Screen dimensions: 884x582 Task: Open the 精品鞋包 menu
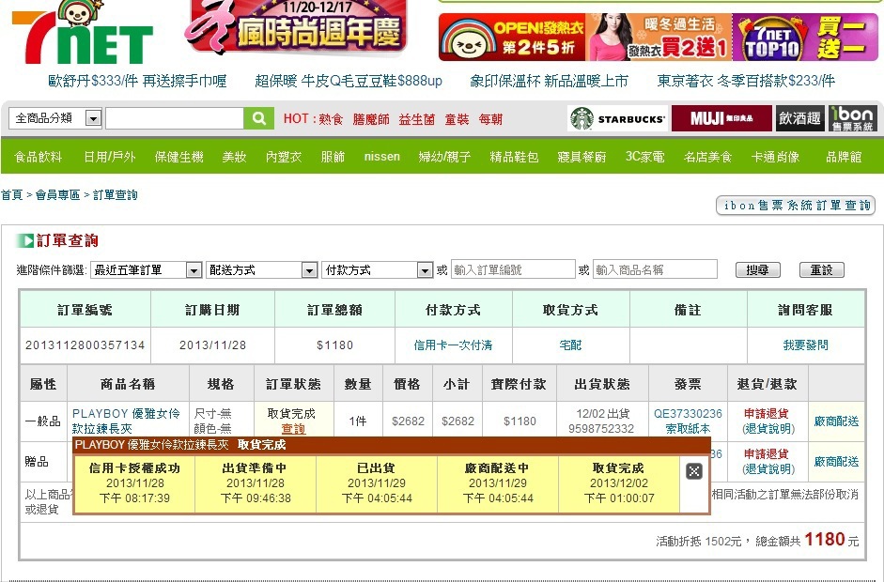(x=514, y=157)
